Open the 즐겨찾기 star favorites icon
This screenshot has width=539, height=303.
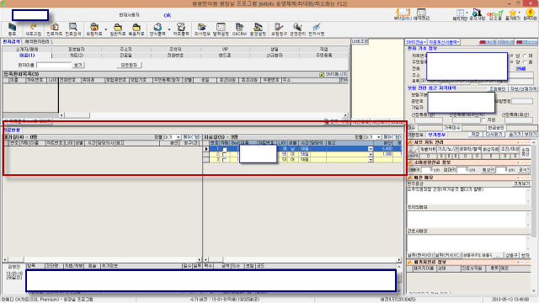click(x=513, y=15)
